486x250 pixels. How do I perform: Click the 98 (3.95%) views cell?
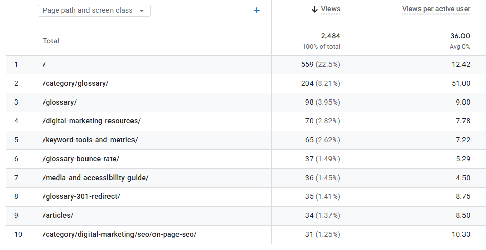pos(322,102)
